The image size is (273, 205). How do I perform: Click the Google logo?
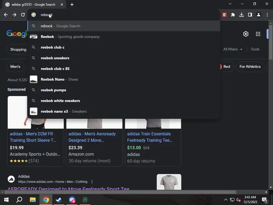[17, 33]
